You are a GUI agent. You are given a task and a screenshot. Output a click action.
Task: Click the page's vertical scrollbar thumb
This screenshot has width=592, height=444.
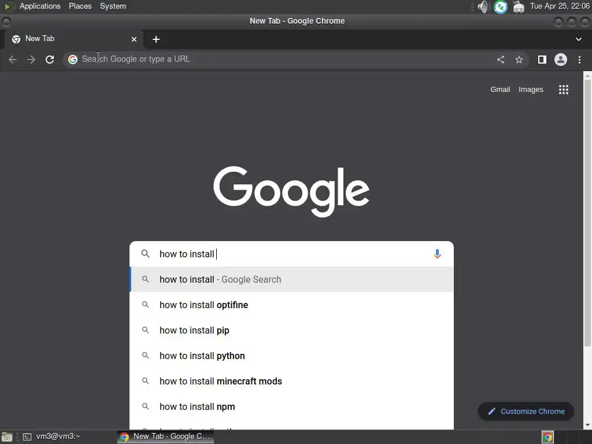coord(587,213)
